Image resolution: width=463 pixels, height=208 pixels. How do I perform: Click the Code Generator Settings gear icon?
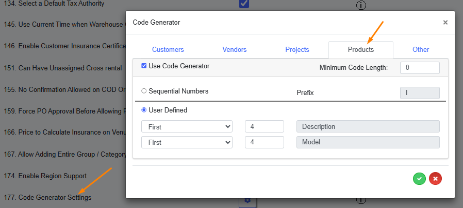tap(247, 202)
